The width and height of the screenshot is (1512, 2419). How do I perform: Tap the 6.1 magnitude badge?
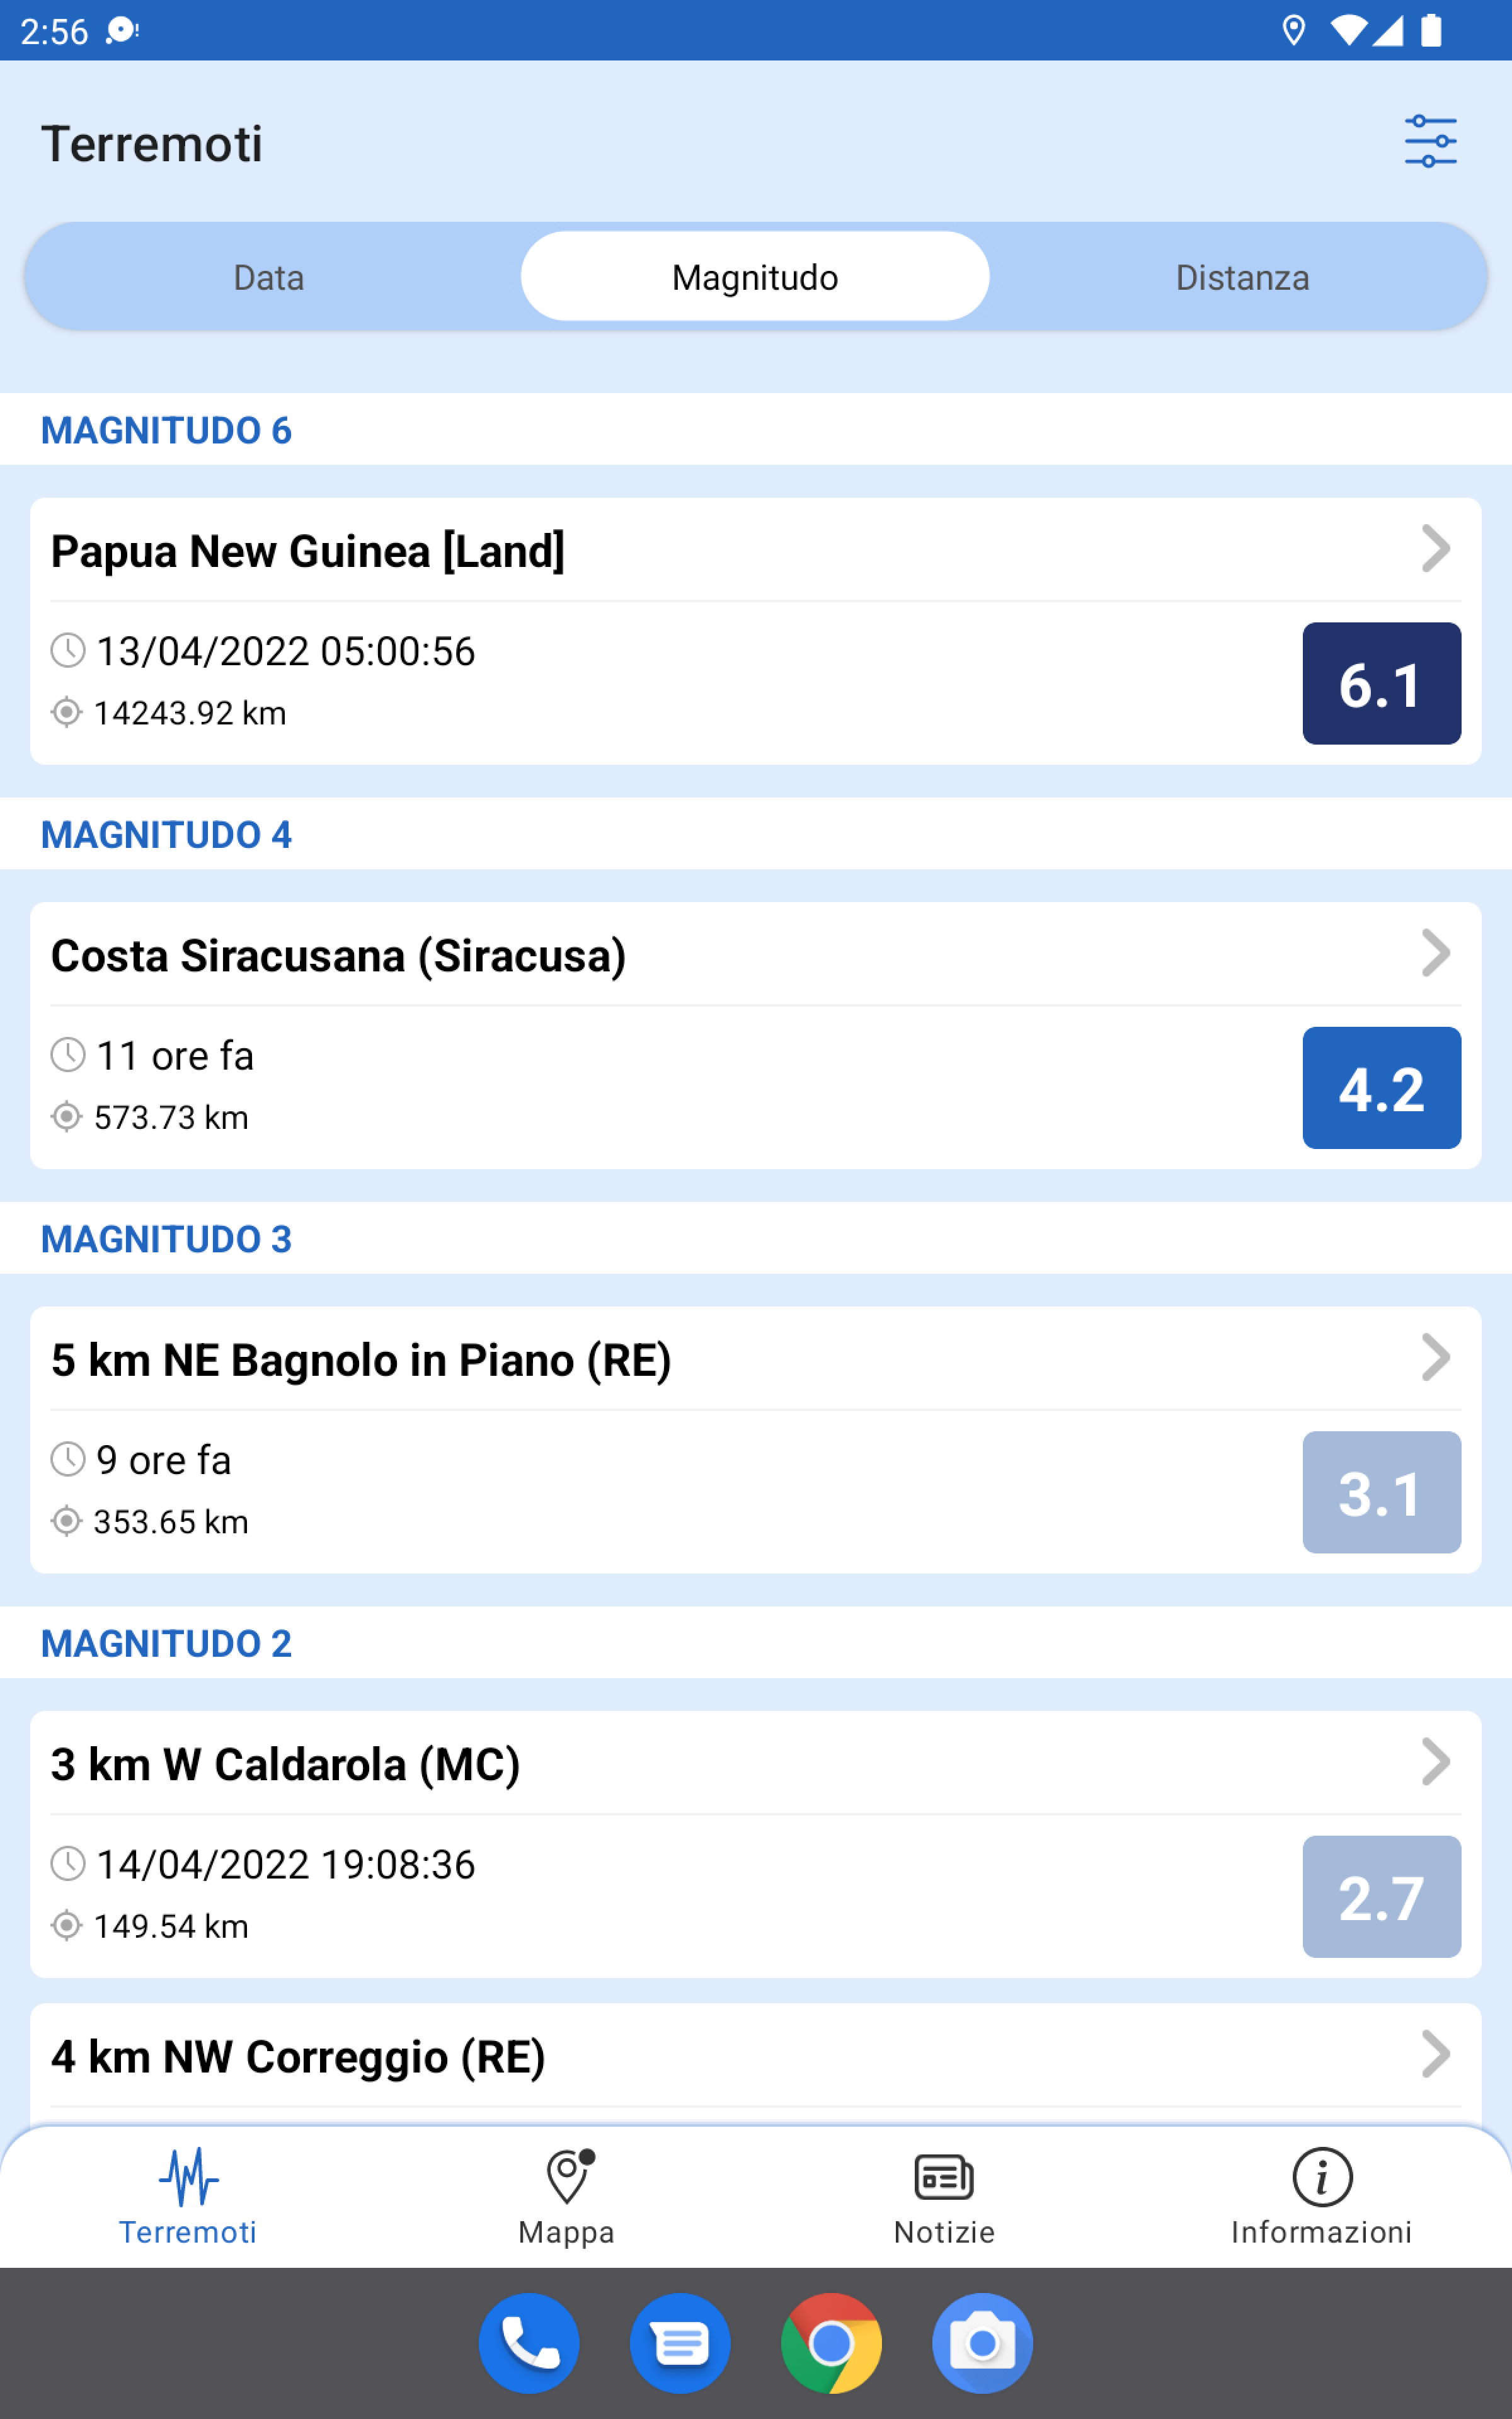(x=1381, y=683)
